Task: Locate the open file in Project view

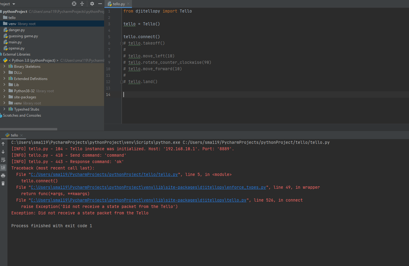Action: [x=74, y=4]
